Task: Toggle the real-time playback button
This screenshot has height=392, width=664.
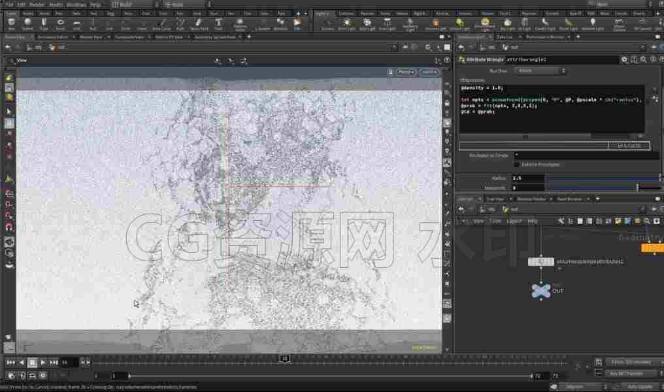Action: click(x=11, y=376)
